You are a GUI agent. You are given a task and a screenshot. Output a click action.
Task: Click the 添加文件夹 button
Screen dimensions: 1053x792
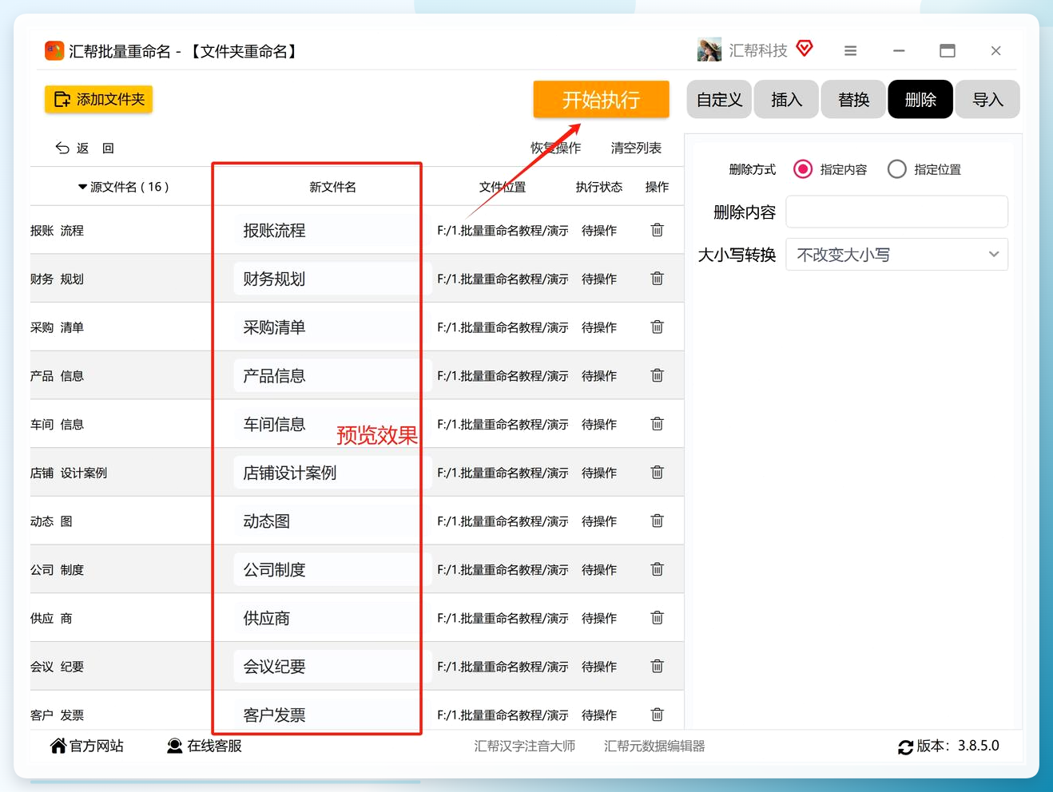tap(98, 99)
